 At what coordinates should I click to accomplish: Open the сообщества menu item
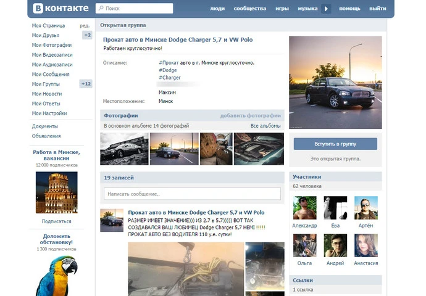(249, 9)
